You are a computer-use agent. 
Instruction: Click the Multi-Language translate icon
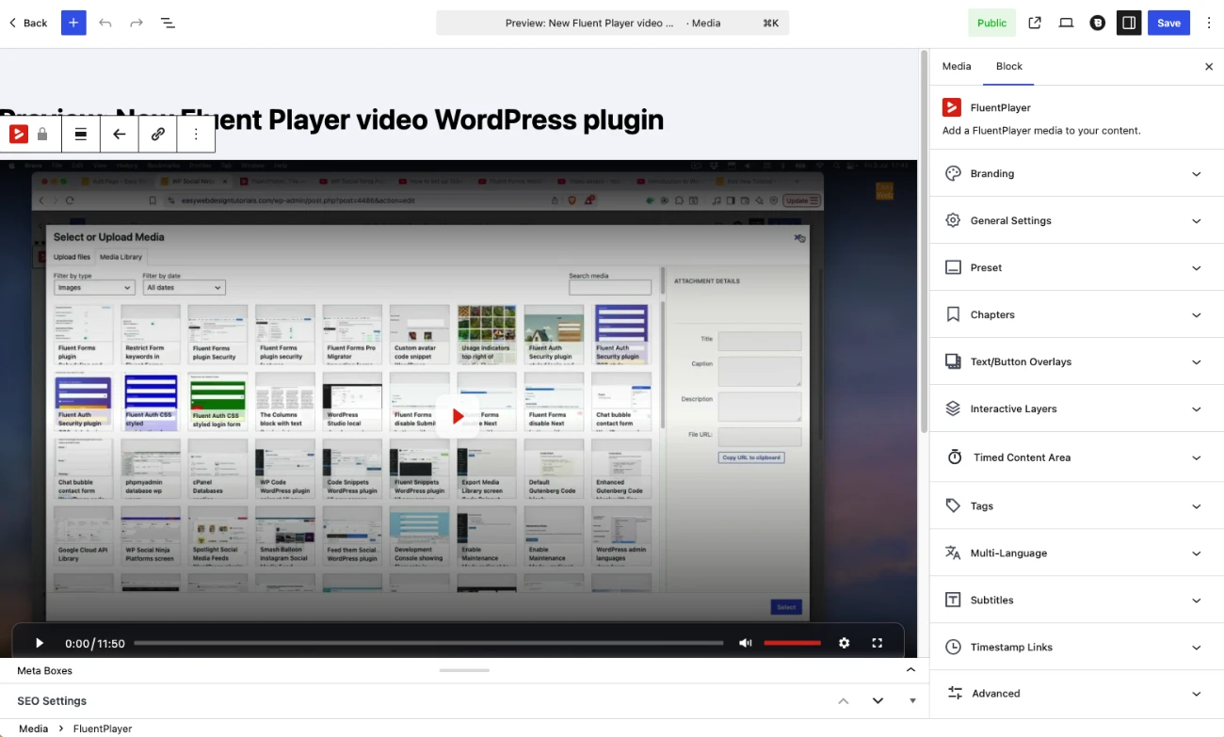point(953,553)
